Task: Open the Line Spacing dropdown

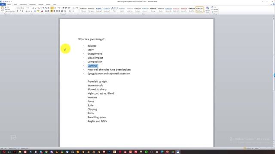Action: [66, 11]
